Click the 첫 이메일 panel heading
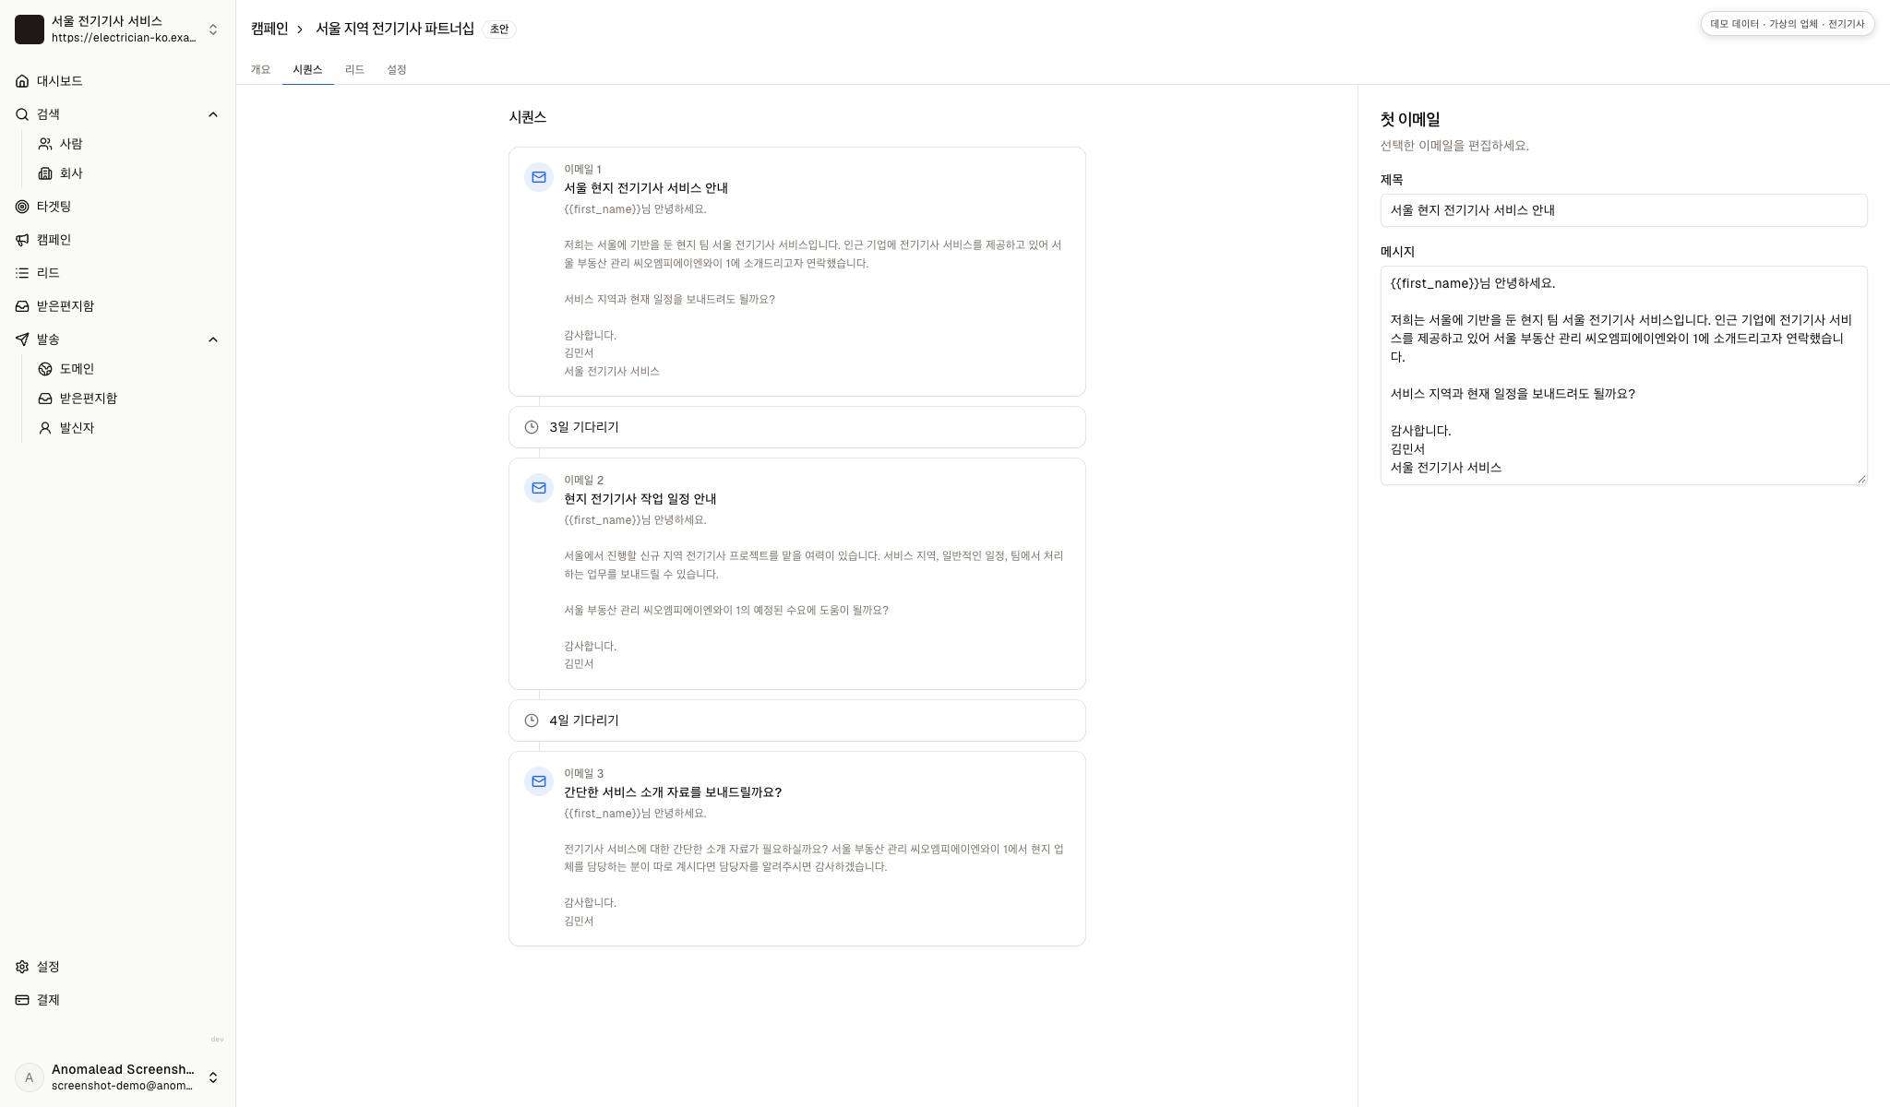The width and height of the screenshot is (1890, 1107). pos(1410,119)
